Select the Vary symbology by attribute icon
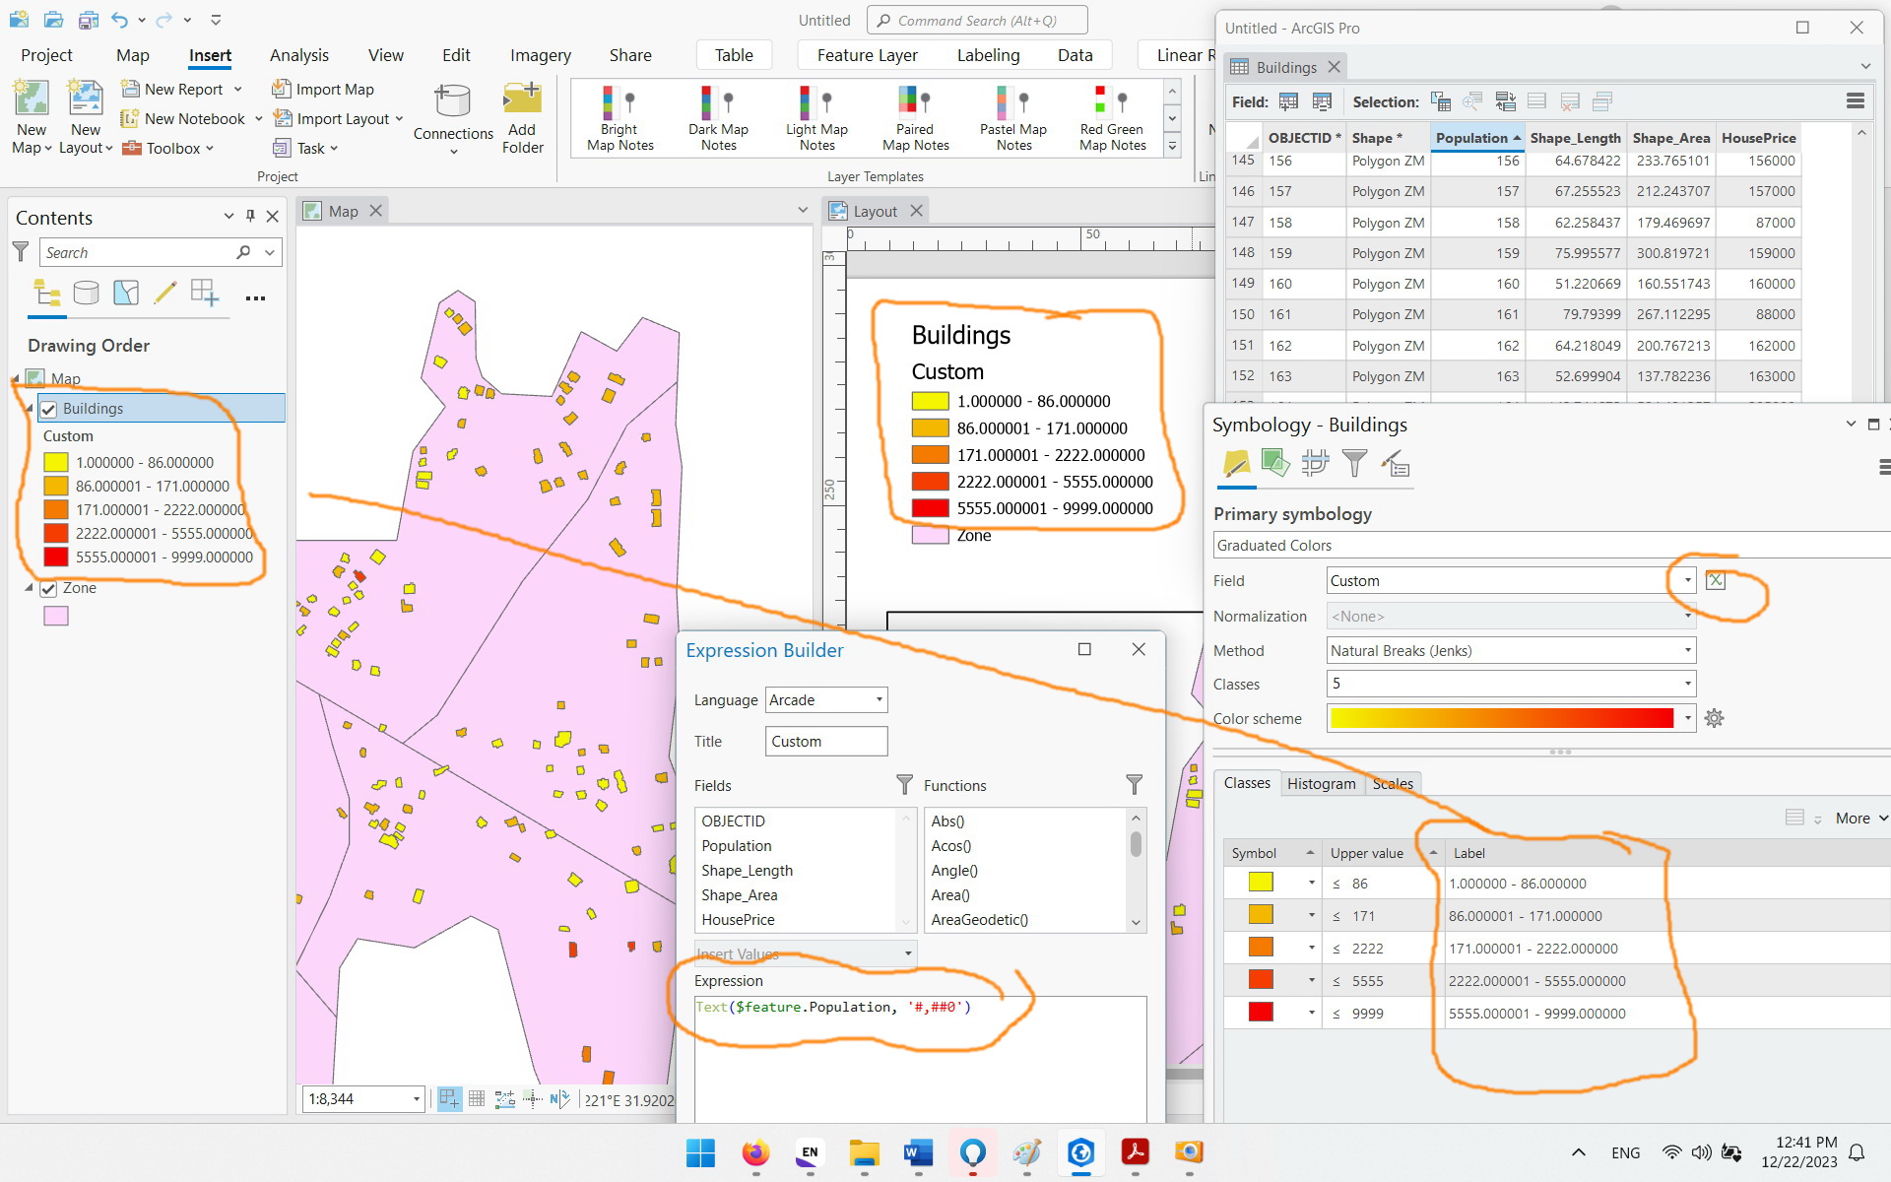This screenshot has height=1182, width=1891. tap(1276, 463)
